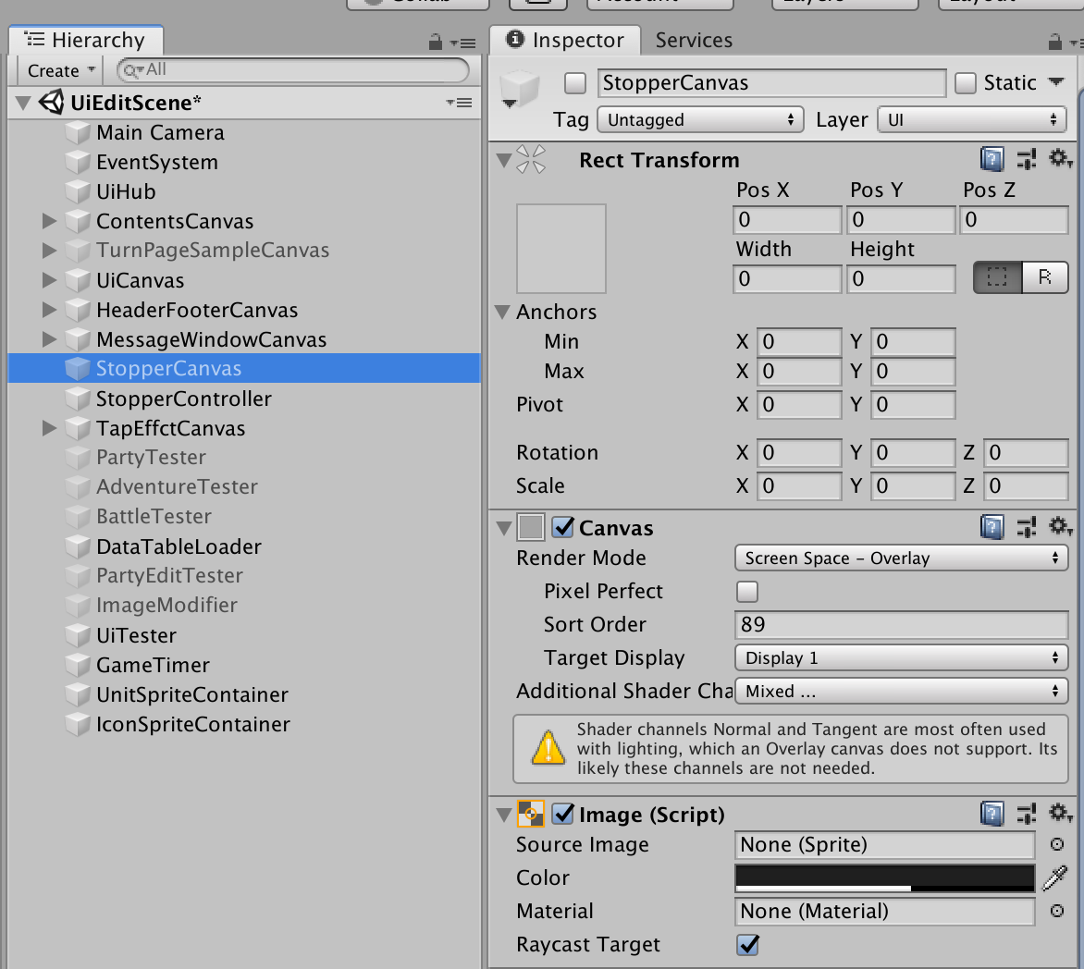The width and height of the screenshot is (1084, 969).
Task: Click the Image Color swatch bar
Action: coord(885,877)
